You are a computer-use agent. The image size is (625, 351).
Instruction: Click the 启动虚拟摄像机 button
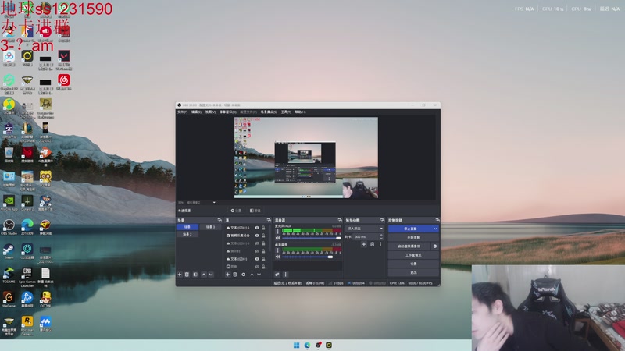tap(409, 246)
